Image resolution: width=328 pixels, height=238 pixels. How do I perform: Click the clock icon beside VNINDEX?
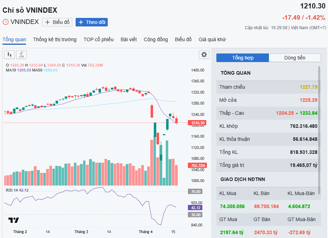[x=5, y=22]
